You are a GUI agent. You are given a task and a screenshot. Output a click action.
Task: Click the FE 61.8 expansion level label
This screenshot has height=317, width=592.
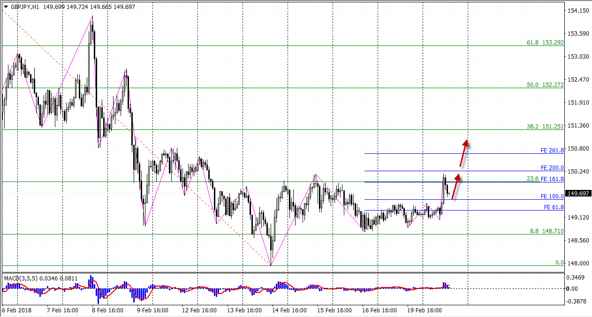coord(554,207)
